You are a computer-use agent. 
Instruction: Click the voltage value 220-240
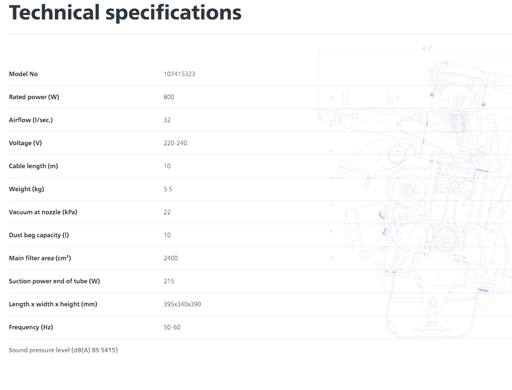tap(176, 143)
